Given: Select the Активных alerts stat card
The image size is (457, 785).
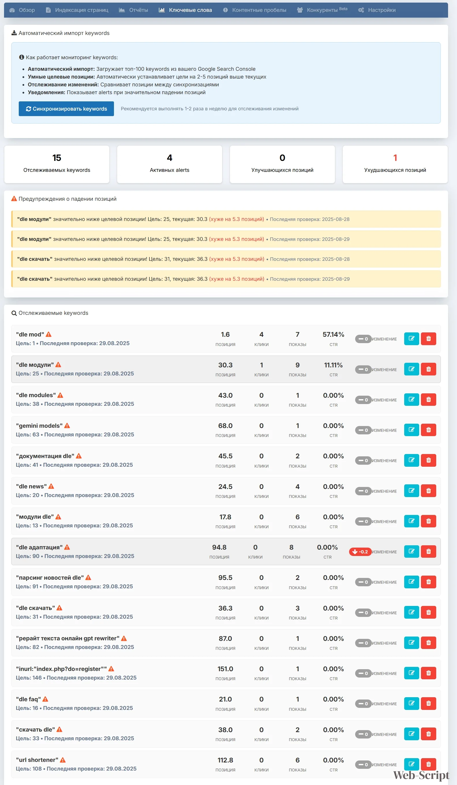Looking at the screenshot, I should [170, 164].
